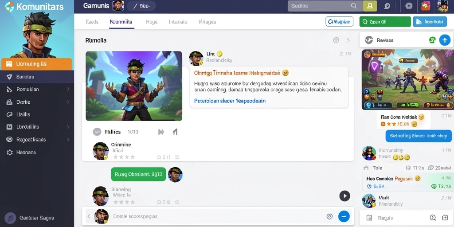Click the Komunitars logo icon
Screen dimensions: 454x227
10,7
